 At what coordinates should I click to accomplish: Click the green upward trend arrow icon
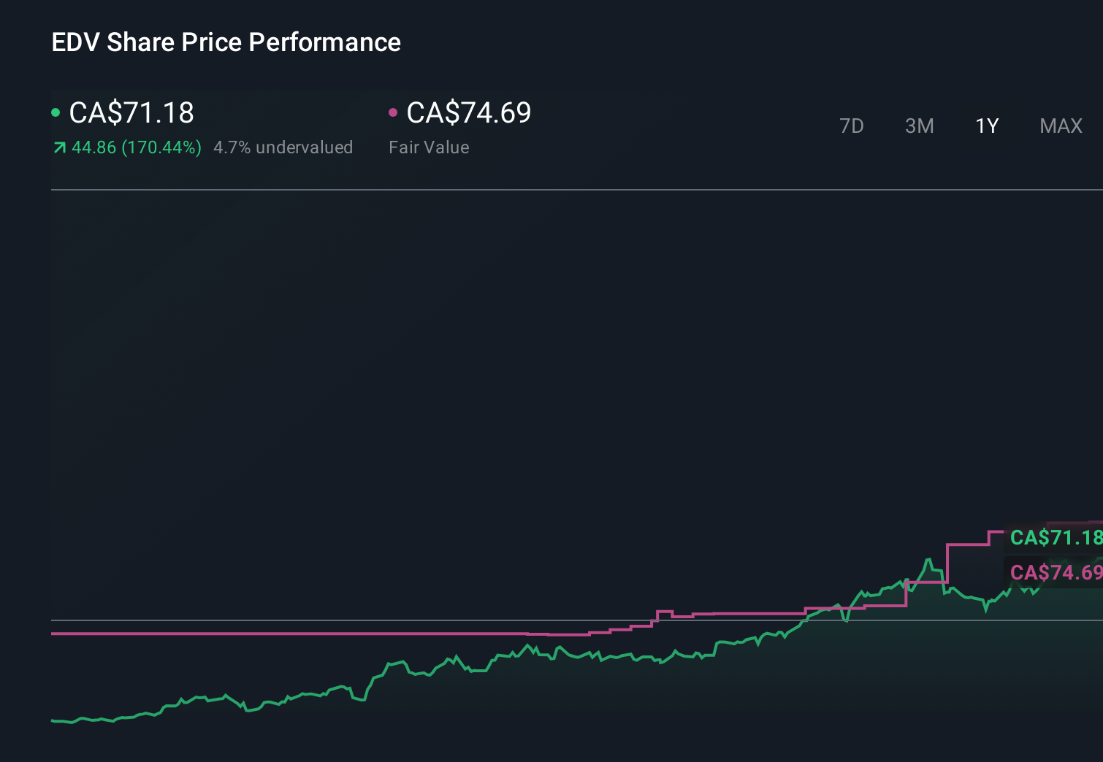[58, 147]
